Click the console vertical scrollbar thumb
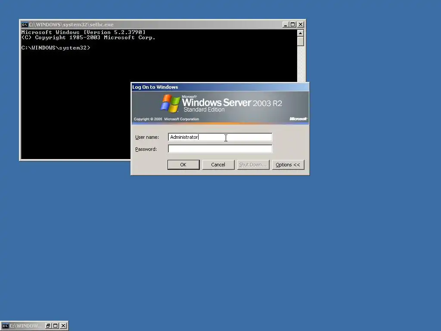Screen dimensions: 441x331 [300, 41]
